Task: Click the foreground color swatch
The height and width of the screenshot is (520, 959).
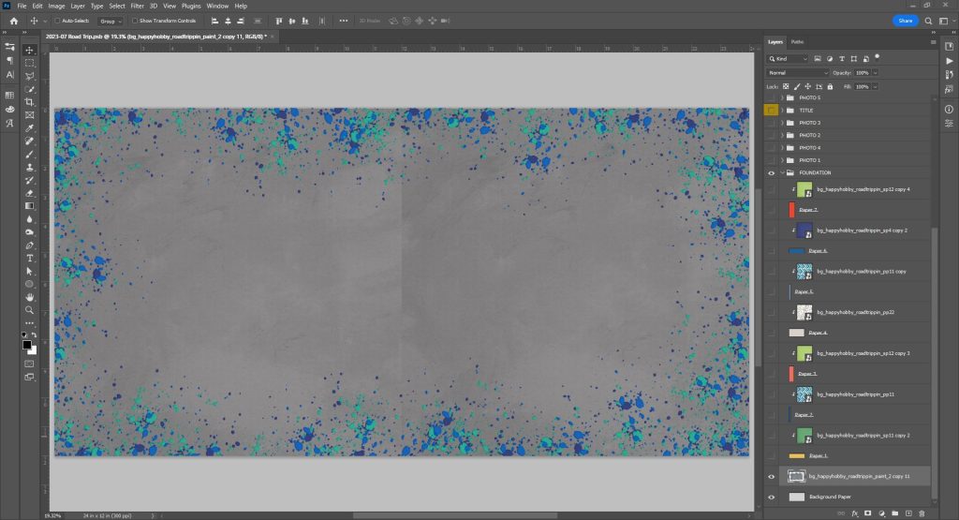Action: pos(27,344)
